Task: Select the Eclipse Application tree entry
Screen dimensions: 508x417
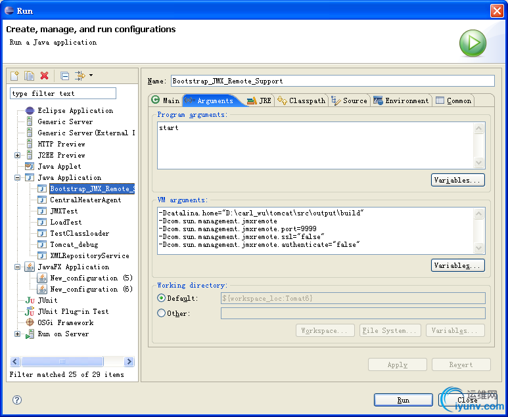Action: [75, 111]
